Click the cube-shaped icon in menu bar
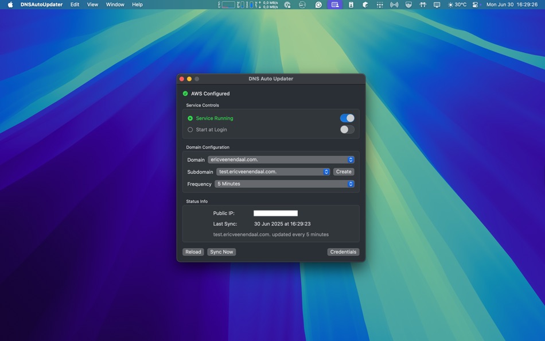 pyautogui.click(x=365, y=5)
